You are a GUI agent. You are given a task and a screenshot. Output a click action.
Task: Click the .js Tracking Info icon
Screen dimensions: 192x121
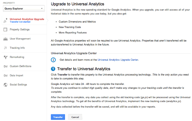(5, 48)
